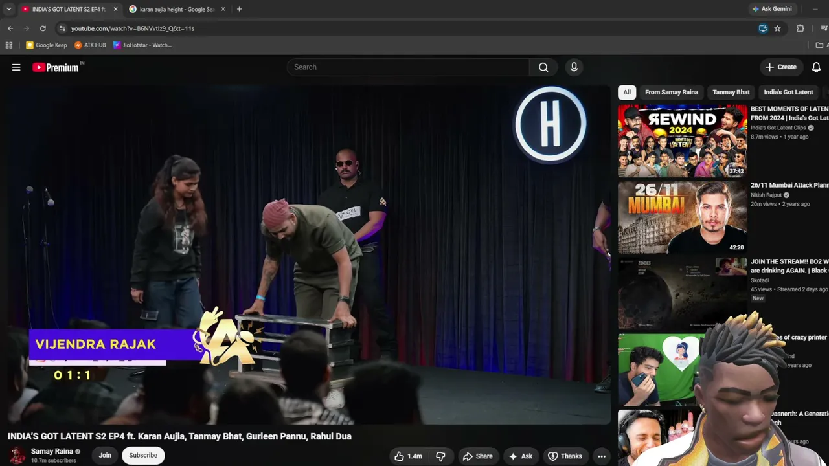Viewport: 829px width, 466px height.
Task: Click the Ask button below video
Action: [521, 456]
